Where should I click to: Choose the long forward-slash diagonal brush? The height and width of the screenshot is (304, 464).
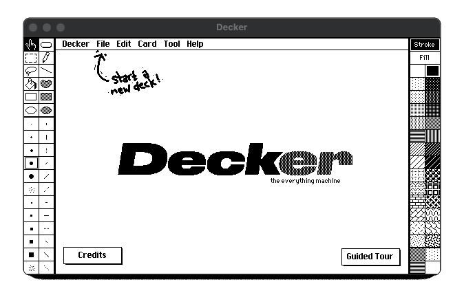pos(46,177)
